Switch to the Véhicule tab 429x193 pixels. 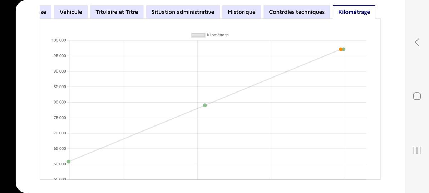[71, 12]
